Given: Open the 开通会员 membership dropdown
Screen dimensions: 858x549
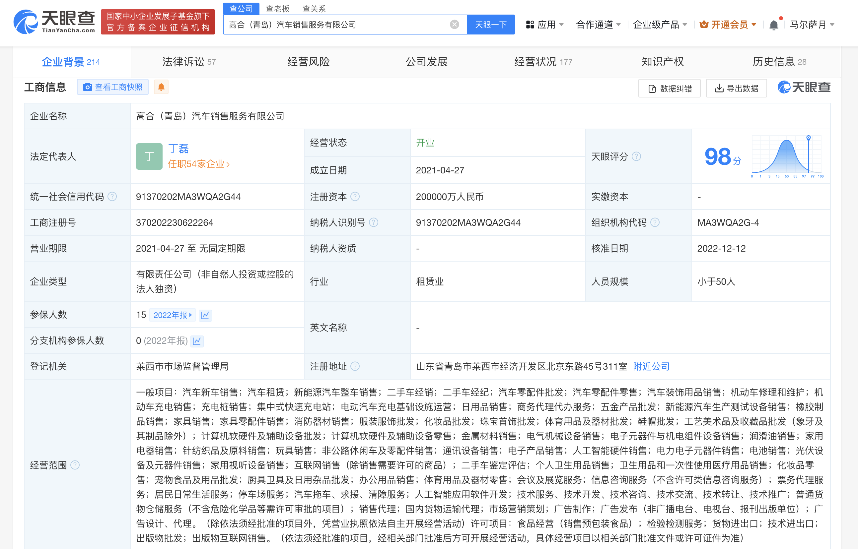Looking at the screenshot, I should 728,25.
